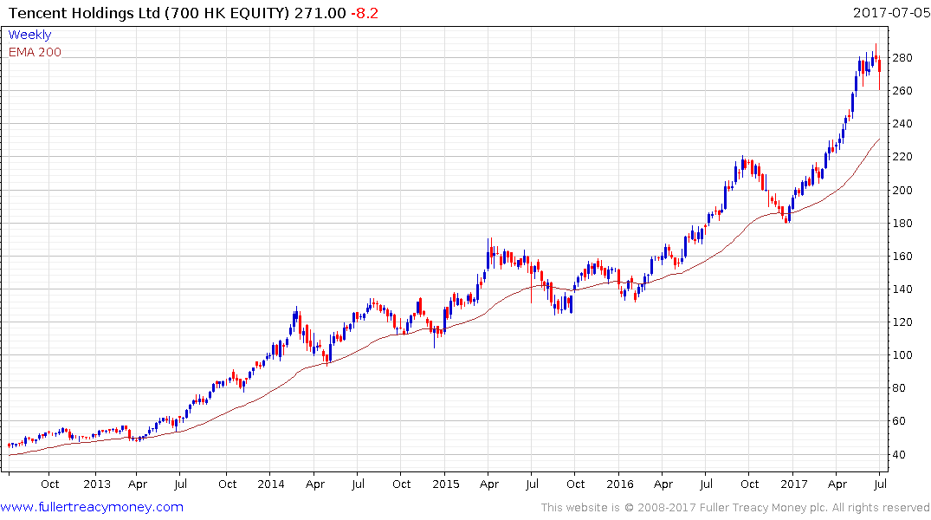
Task: Click the copyright notice text
Action: click(735, 508)
